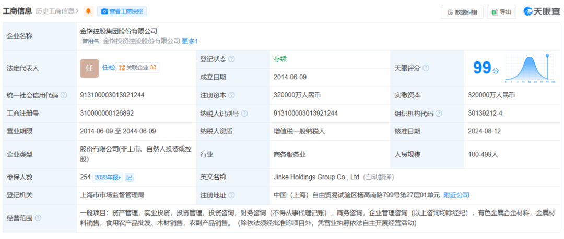Click the 曾用名 tag
Image resolution: width=564 pixels, height=239 pixels.
(90, 41)
